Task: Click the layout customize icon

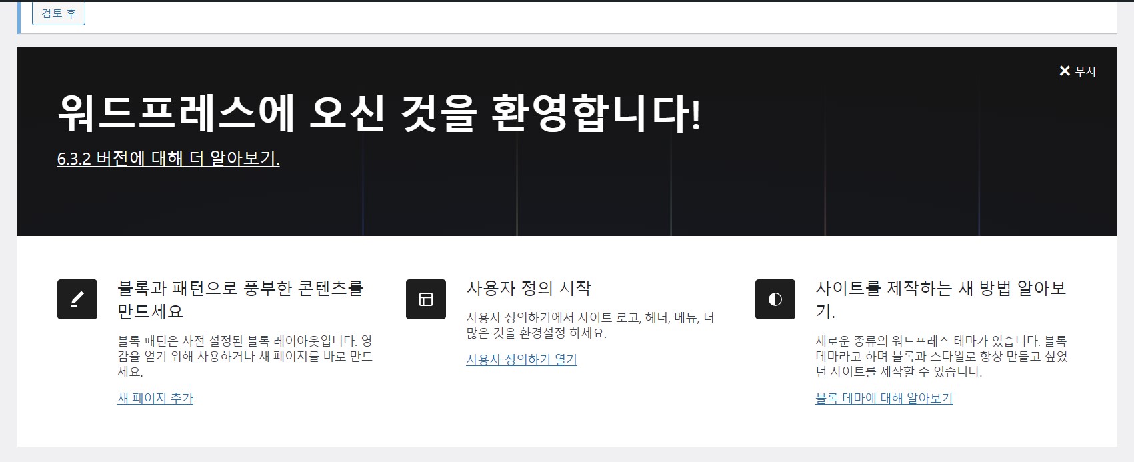Action: point(426,299)
